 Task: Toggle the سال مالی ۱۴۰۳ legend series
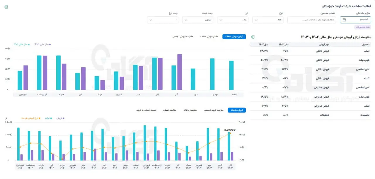coord(42,44)
